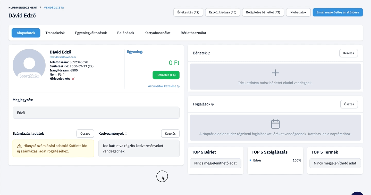Show the Bérlethasználat tab
371x195 pixels.
pos(193,33)
